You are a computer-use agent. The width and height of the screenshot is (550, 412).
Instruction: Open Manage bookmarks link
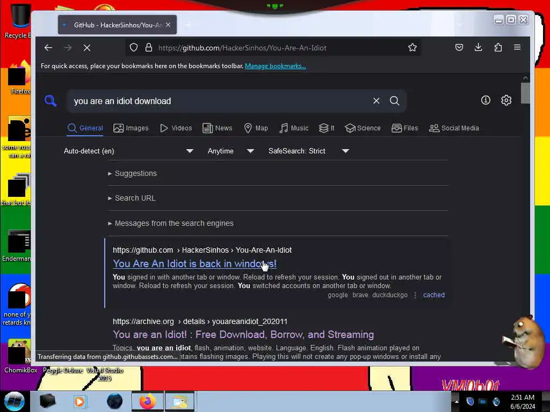276,66
